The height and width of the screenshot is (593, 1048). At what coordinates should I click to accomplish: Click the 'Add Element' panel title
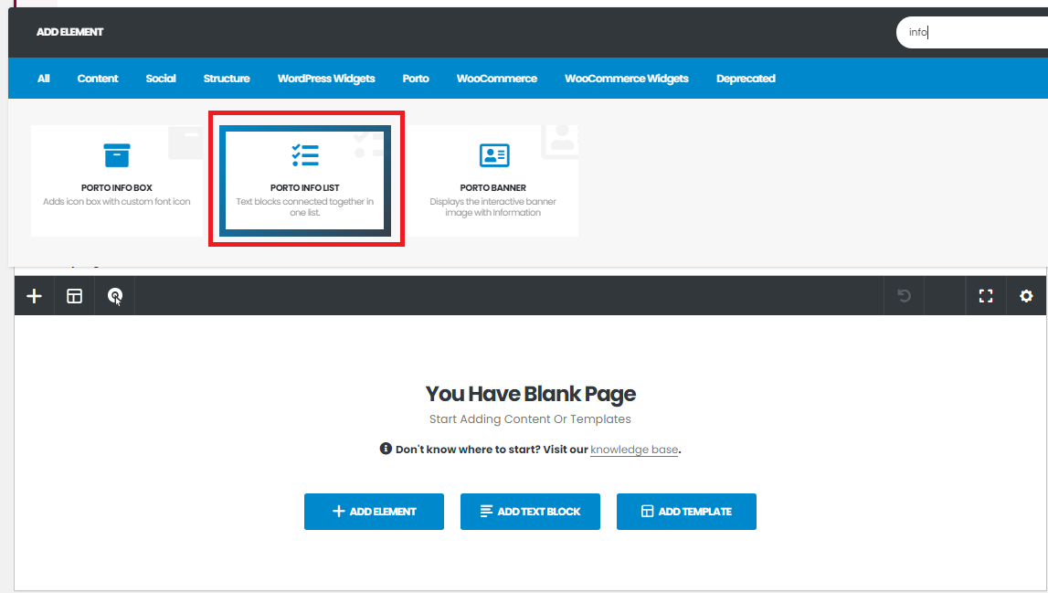tap(70, 32)
